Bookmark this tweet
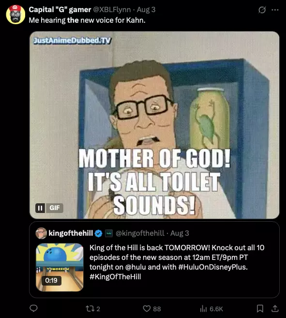The width and height of the screenshot is (286, 318). (260, 308)
